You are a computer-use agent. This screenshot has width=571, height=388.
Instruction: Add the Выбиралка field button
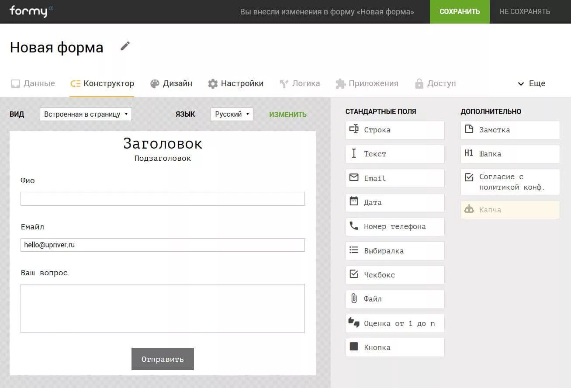point(395,251)
